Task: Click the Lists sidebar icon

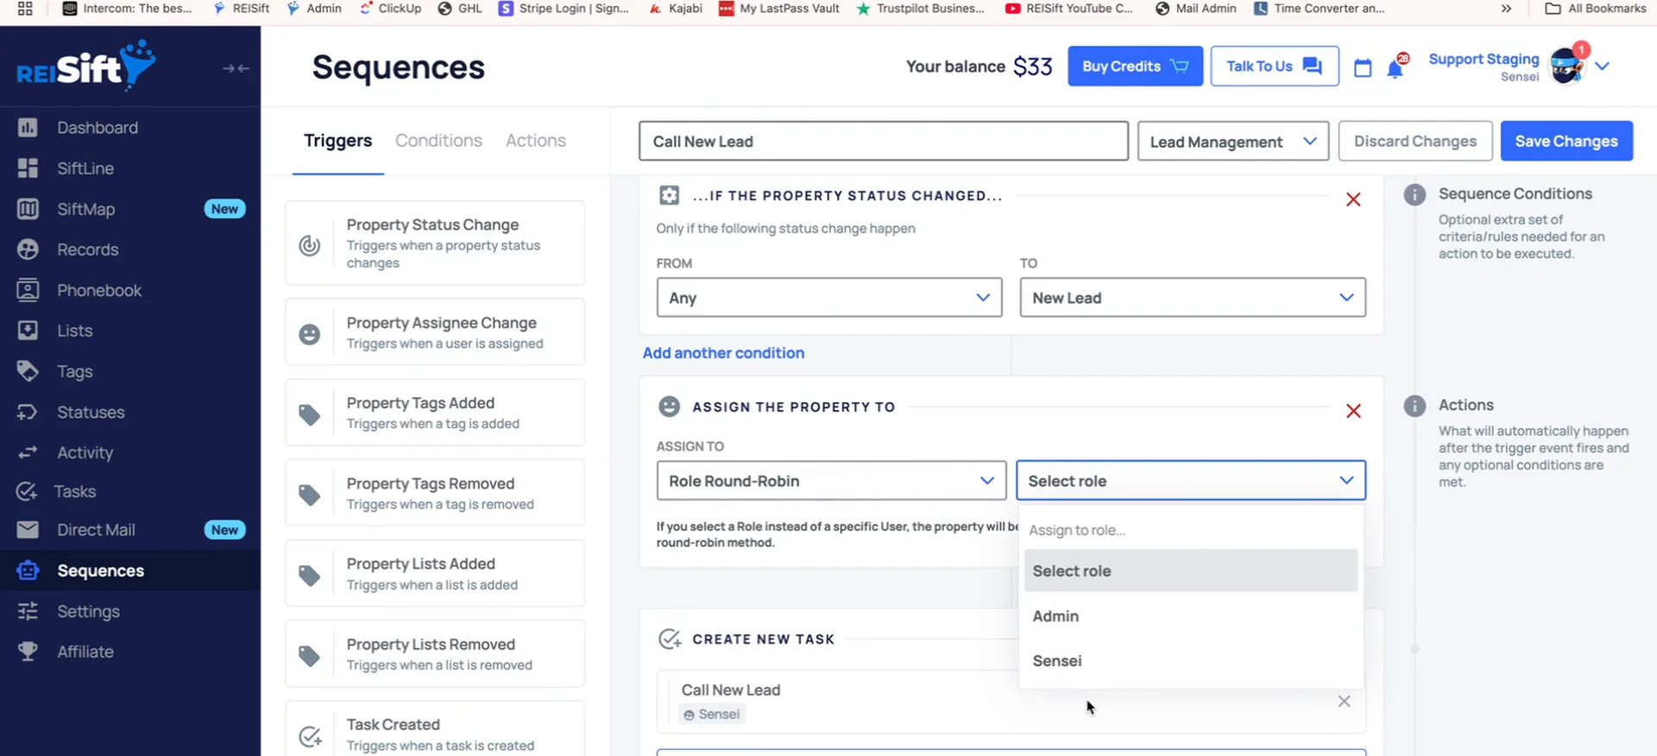Action: point(28,331)
